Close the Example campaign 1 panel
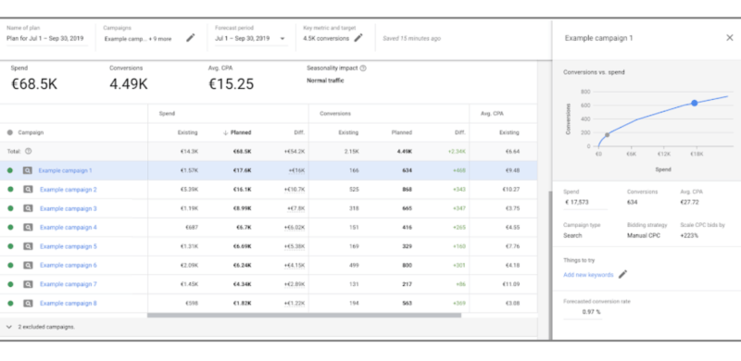The height and width of the screenshot is (361, 741). tap(729, 38)
